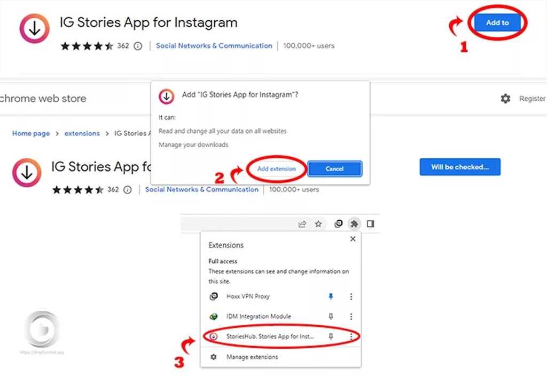The width and height of the screenshot is (547, 377).
Task: Choose Manage extensions in the popup
Action: click(252, 357)
